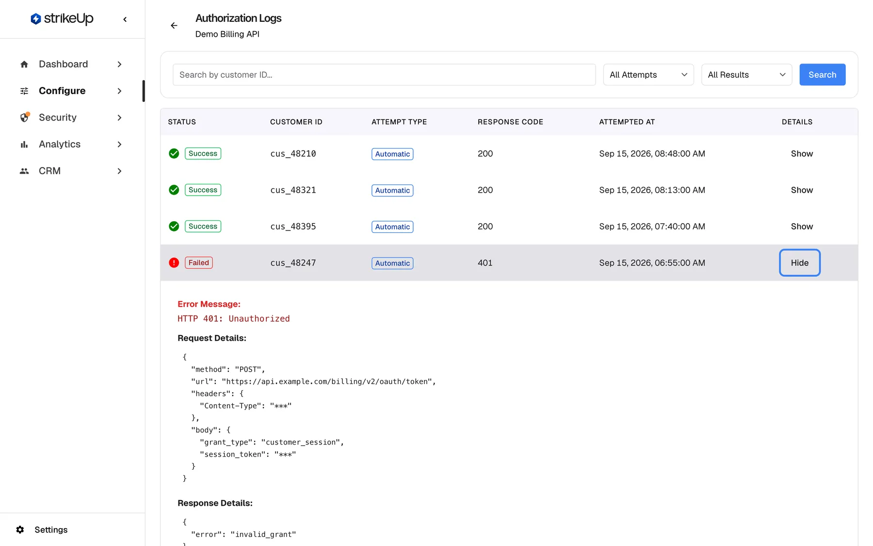Click green check icon for cus_48395

pos(174,226)
